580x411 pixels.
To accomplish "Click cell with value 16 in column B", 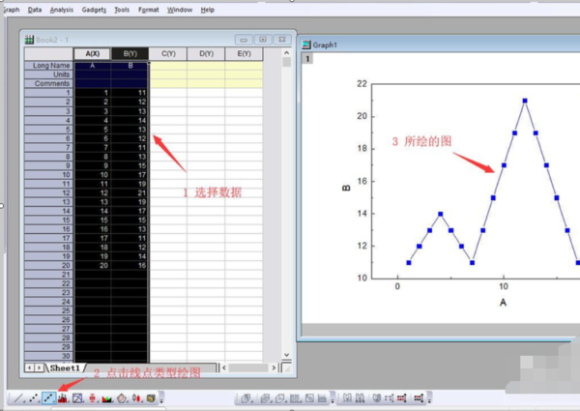I will coord(130,265).
